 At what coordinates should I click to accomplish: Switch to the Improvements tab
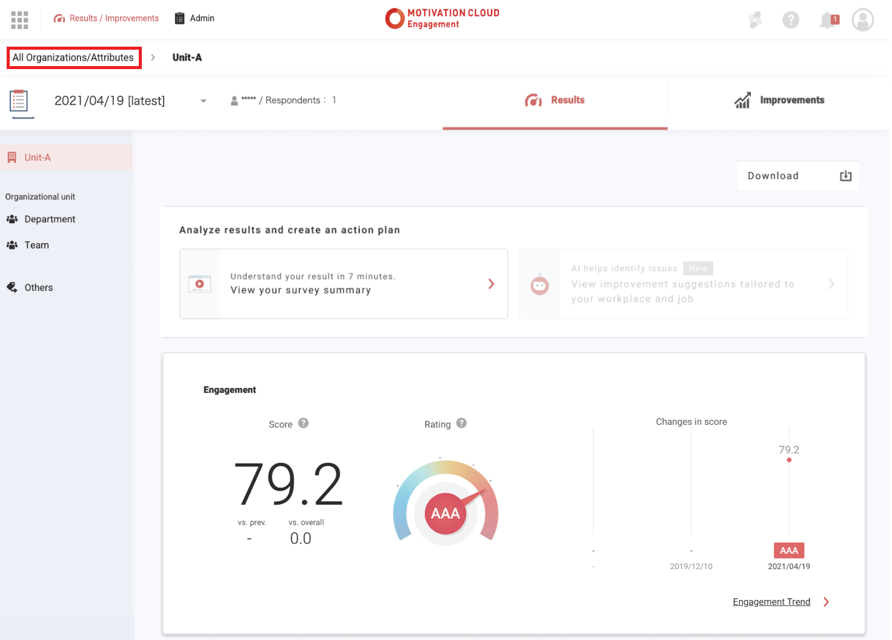[779, 101]
